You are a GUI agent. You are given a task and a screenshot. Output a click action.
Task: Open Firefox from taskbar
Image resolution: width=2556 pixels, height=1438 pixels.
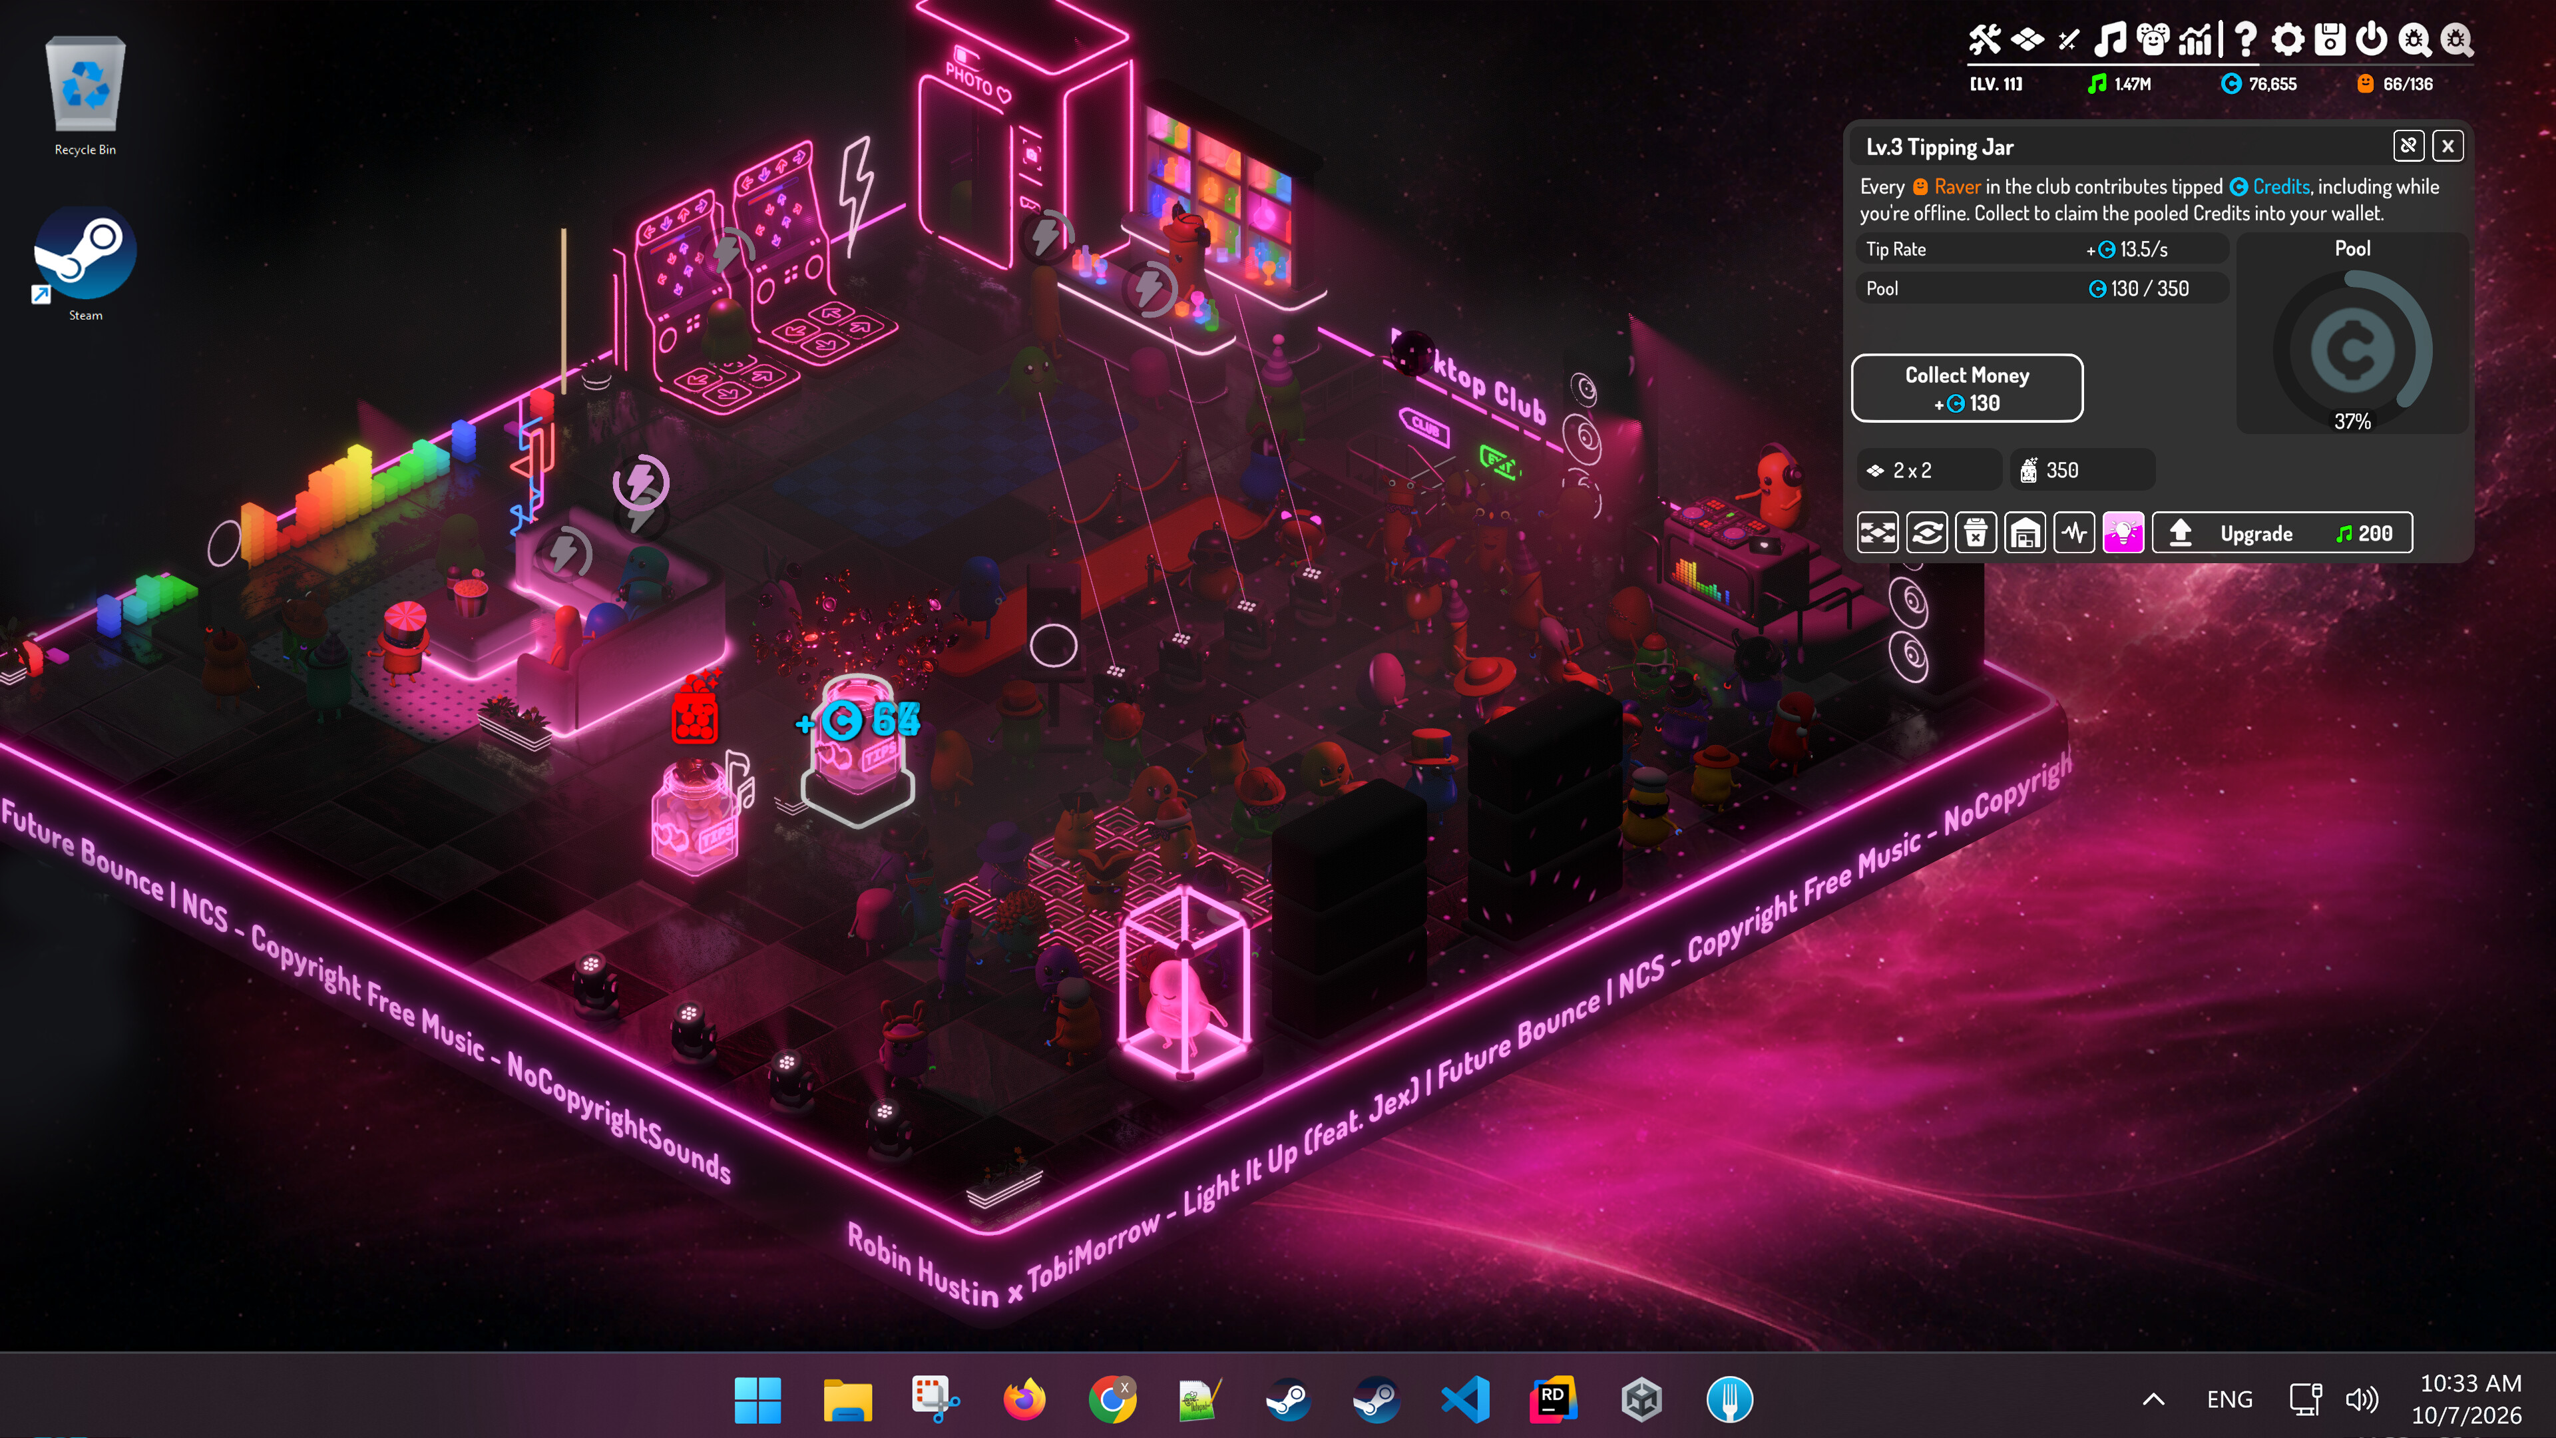(x=1024, y=1399)
